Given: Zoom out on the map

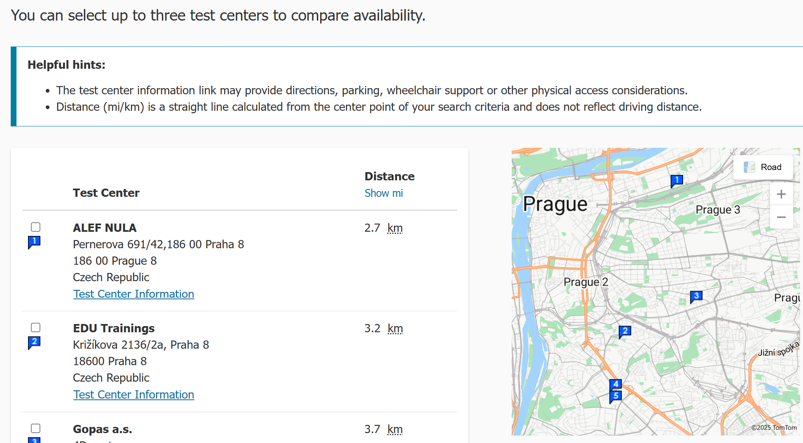Looking at the screenshot, I should tap(781, 217).
